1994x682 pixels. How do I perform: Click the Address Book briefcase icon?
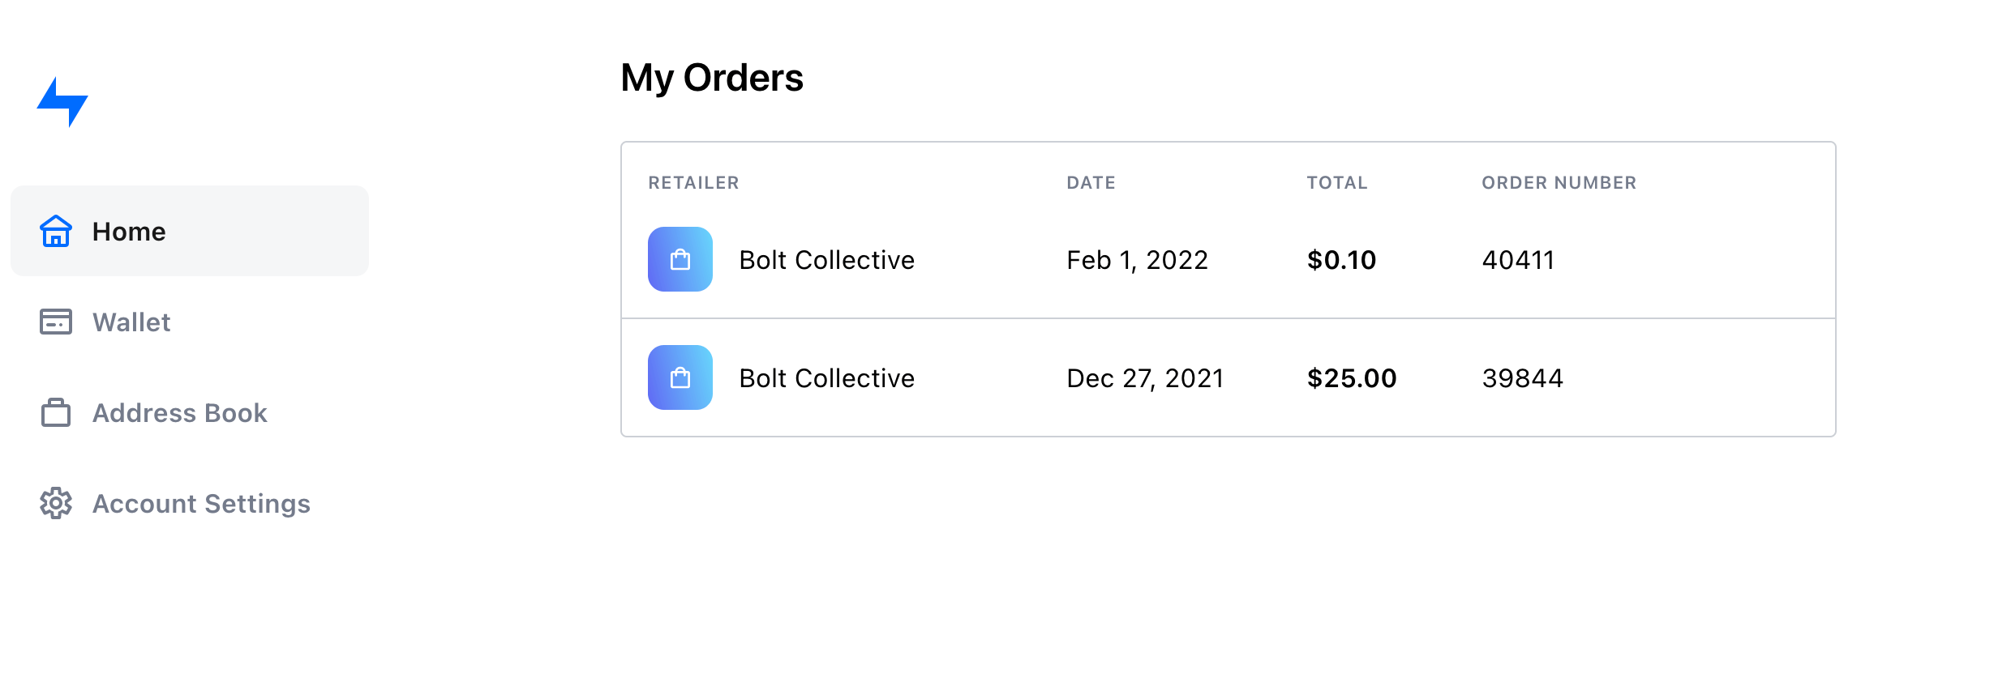click(56, 412)
